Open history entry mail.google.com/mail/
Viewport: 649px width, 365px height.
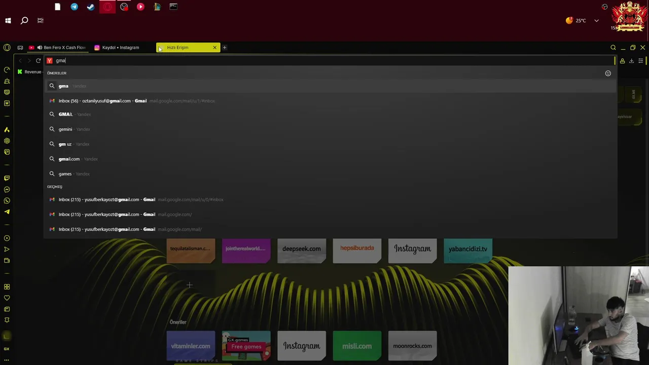pos(330,229)
